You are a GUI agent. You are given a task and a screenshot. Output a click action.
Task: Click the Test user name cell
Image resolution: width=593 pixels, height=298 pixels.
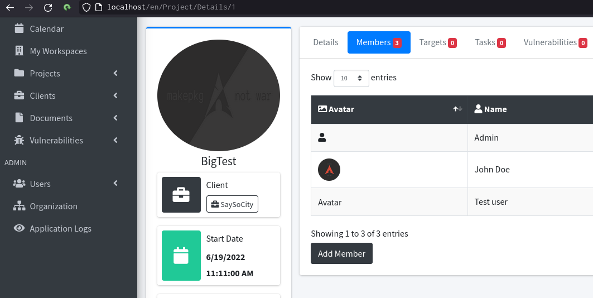pyautogui.click(x=530, y=202)
